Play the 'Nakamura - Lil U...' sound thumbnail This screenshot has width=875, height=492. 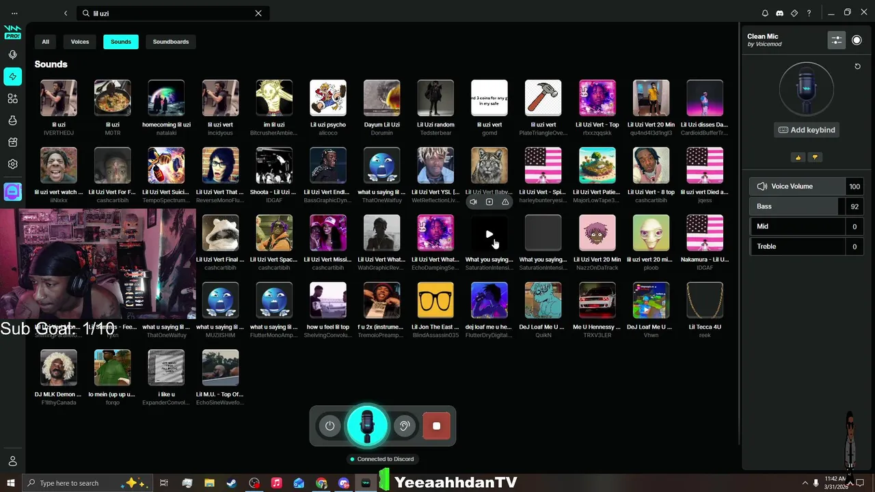[x=705, y=233]
